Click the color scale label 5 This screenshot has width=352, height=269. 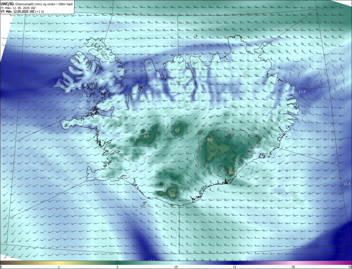point(117,267)
